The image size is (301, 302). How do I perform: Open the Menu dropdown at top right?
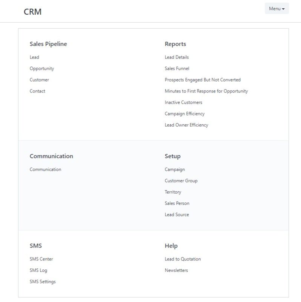click(276, 8)
